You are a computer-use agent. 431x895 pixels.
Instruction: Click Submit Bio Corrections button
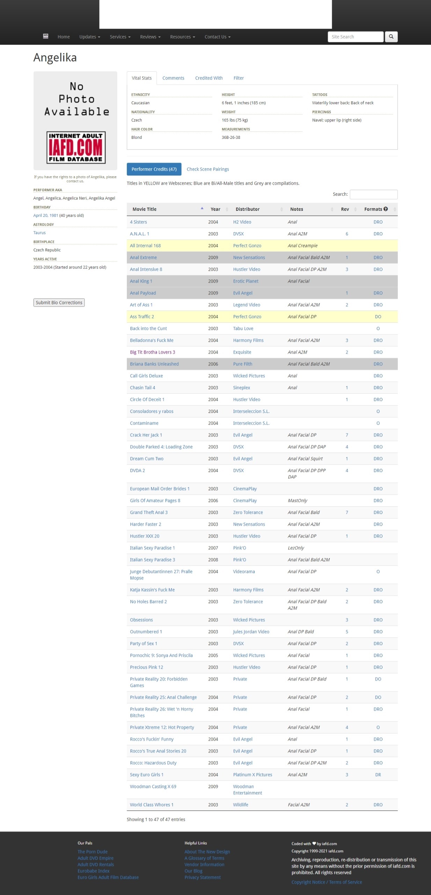(x=59, y=302)
